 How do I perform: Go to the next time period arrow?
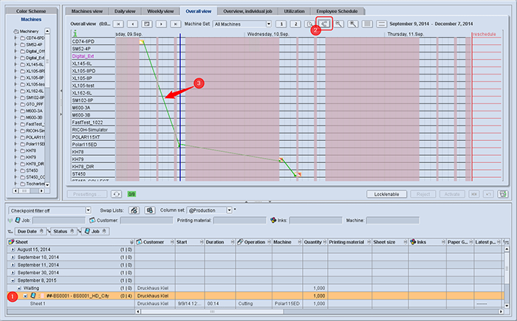[x=161, y=24]
